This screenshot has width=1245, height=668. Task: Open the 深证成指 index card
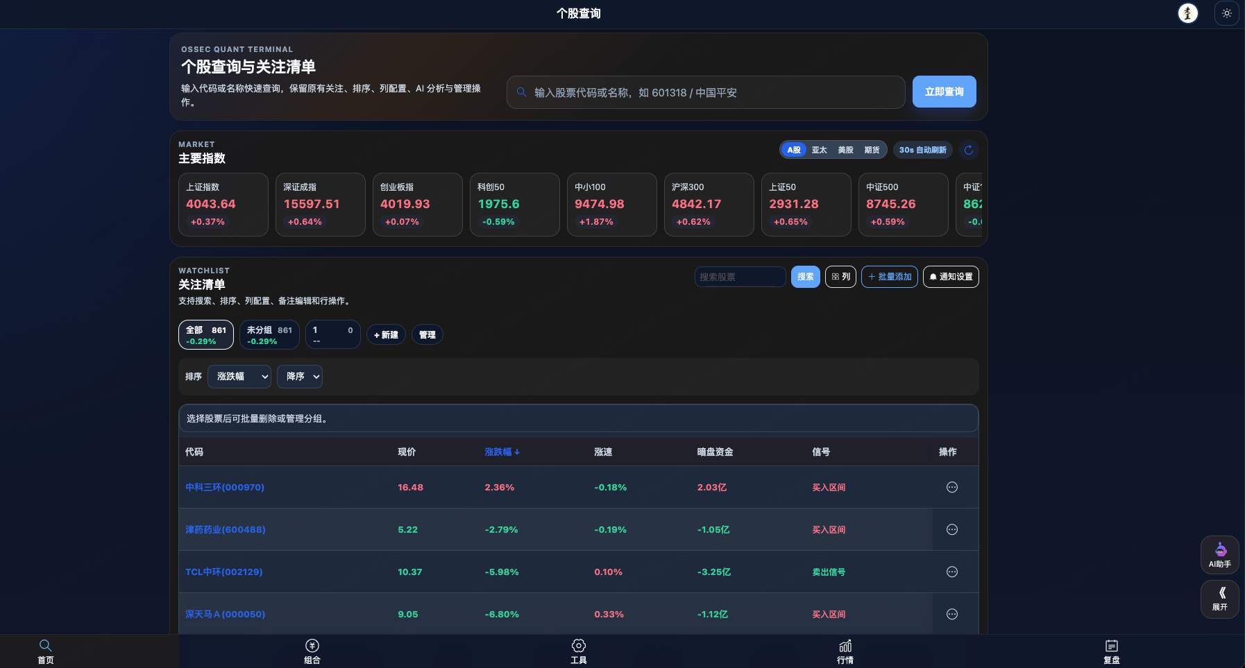coord(321,205)
